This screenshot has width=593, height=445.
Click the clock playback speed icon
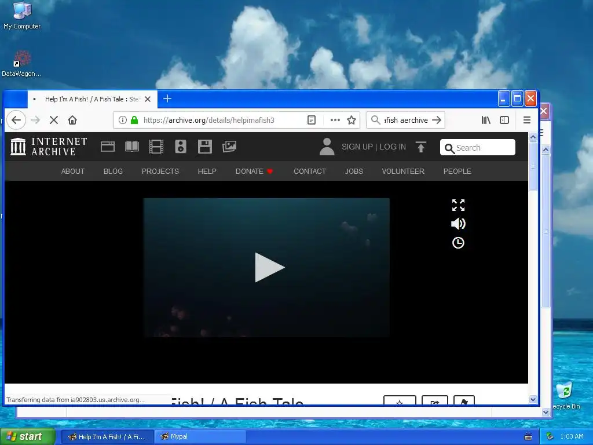[x=459, y=243]
